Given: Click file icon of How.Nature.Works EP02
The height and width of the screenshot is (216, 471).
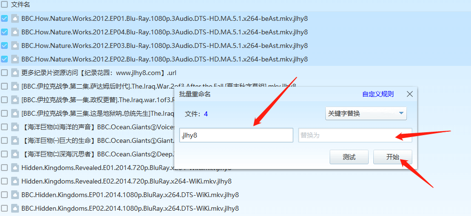Looking at the screenshot, I should tap(15, 60).
